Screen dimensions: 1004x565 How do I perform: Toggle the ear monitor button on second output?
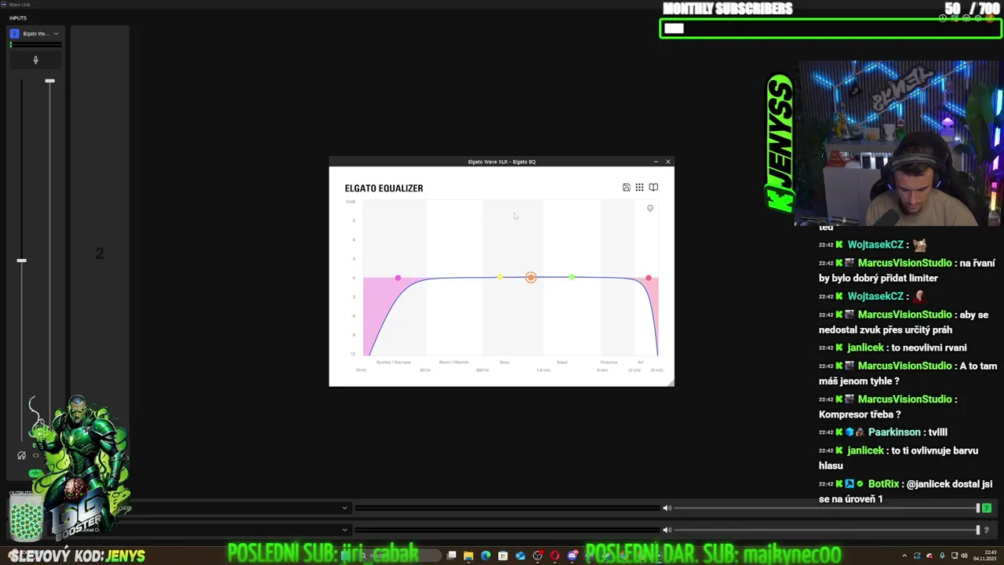coord(987,530)
